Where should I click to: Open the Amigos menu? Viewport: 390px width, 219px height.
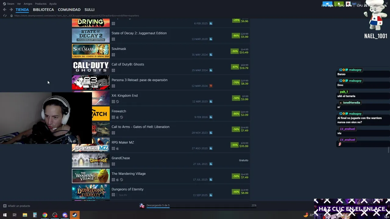coord(28,4)
